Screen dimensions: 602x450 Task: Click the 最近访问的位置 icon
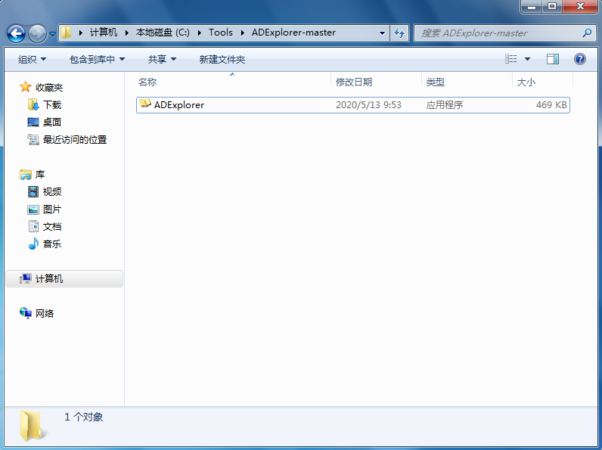tap(33, 139)
